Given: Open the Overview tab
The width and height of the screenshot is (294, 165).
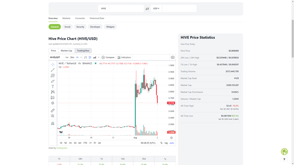Looking at the screenshot, I should (x=53, y=18).
